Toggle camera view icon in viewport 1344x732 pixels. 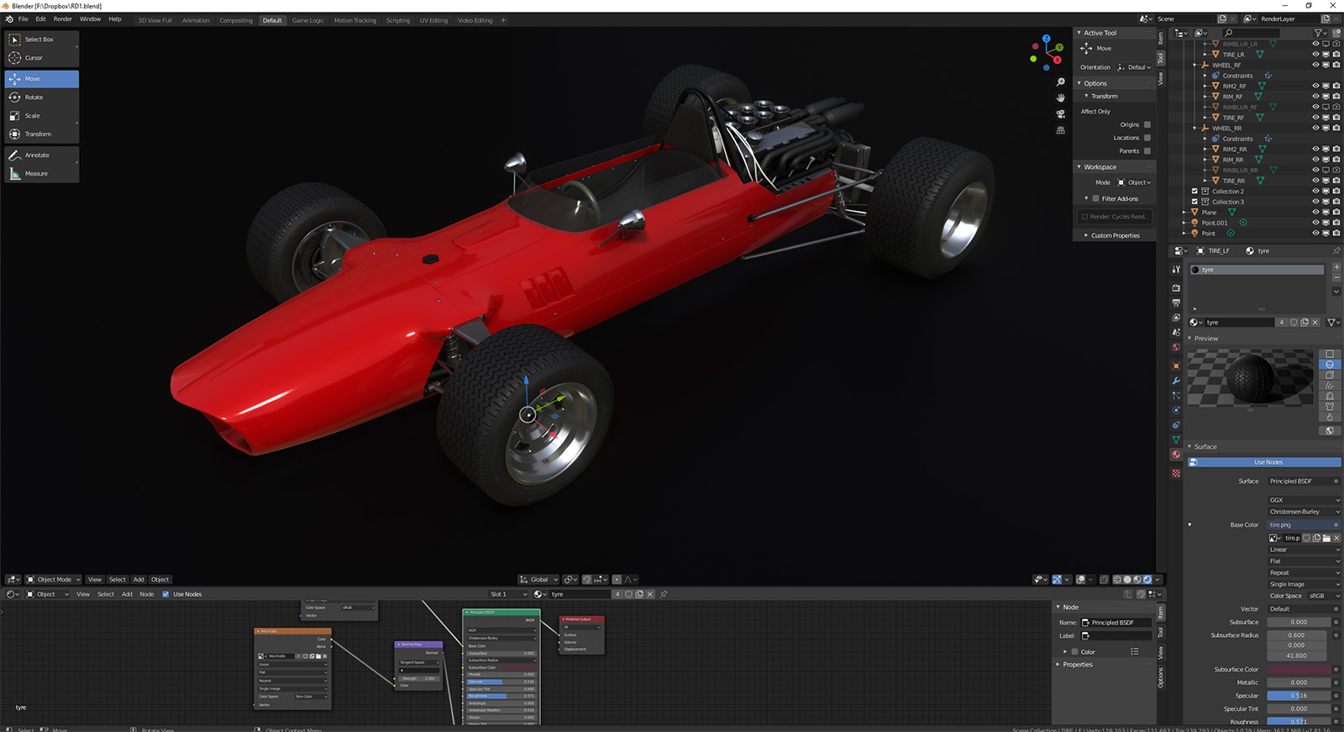pyautogui.click(x=1060, y=114)
